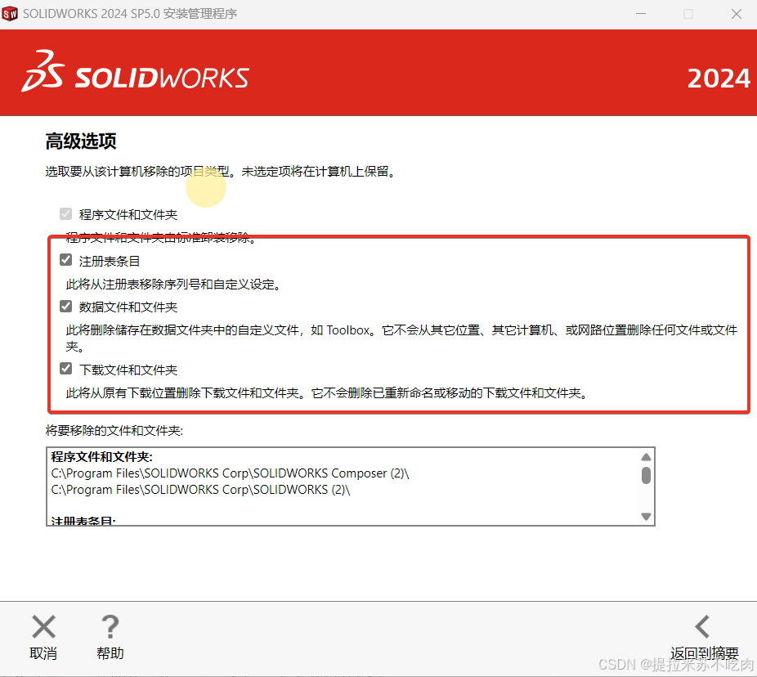Uncheck the 数据文件和文件夹 checkbox
Viewport: 757px width, 677px height.
click(x=66, y=306)
